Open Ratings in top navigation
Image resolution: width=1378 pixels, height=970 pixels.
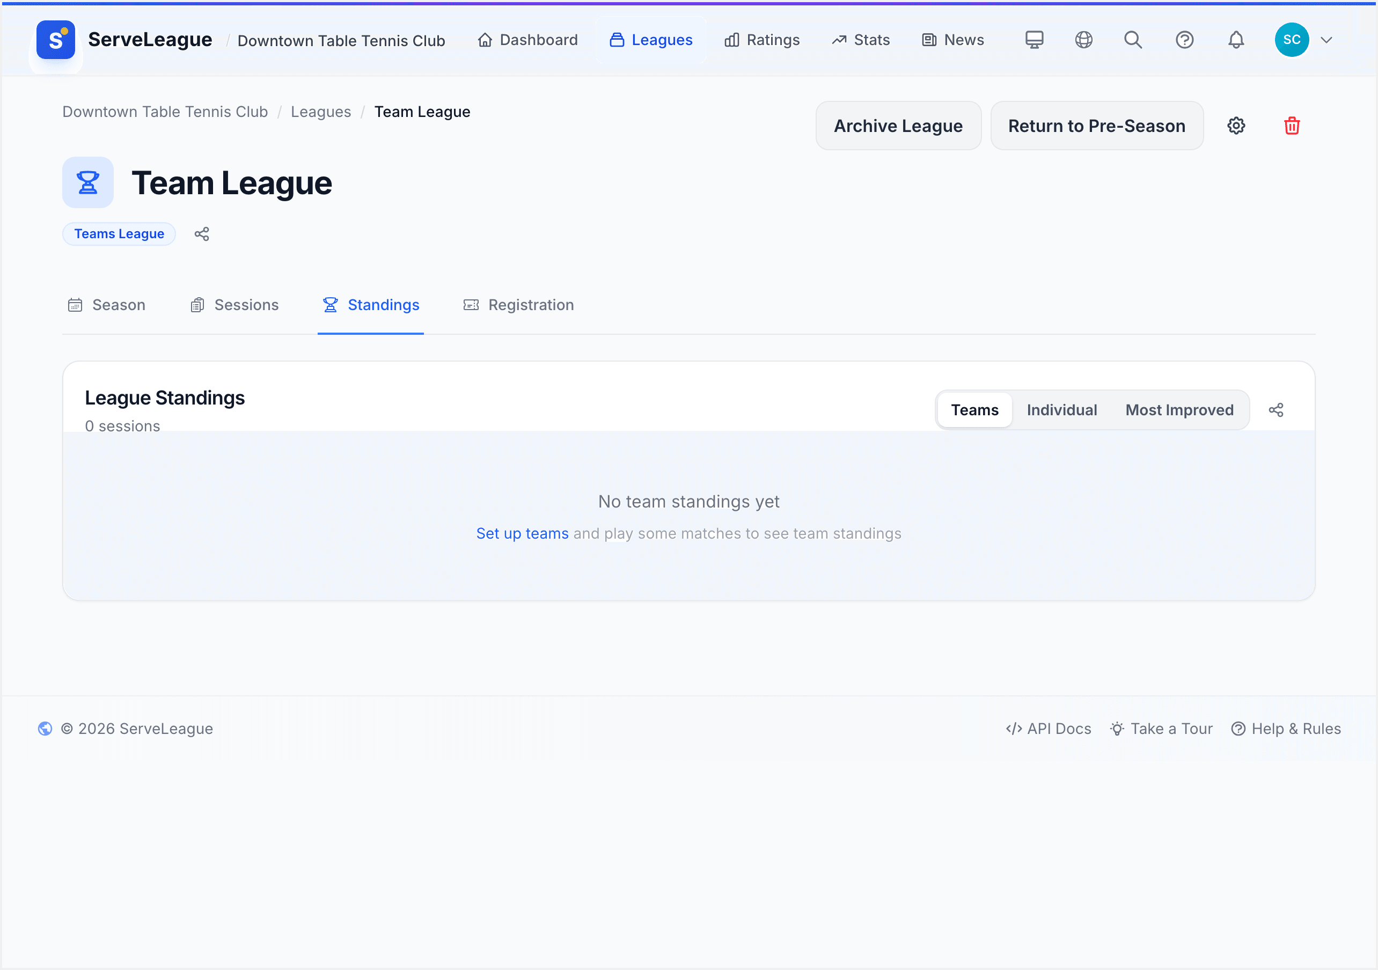762,40
